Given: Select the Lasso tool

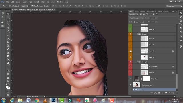Looking at the screenshot, I should (8, 21).
